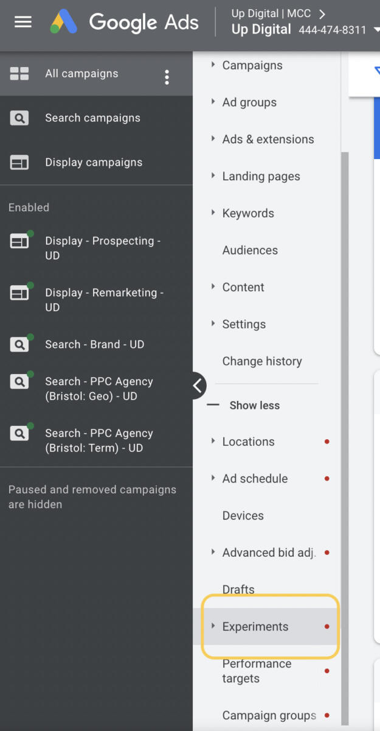380x731 pixels.
Task: Click the Display - Prospecting - UD campaign icon
Action: [x=19, y=241]
